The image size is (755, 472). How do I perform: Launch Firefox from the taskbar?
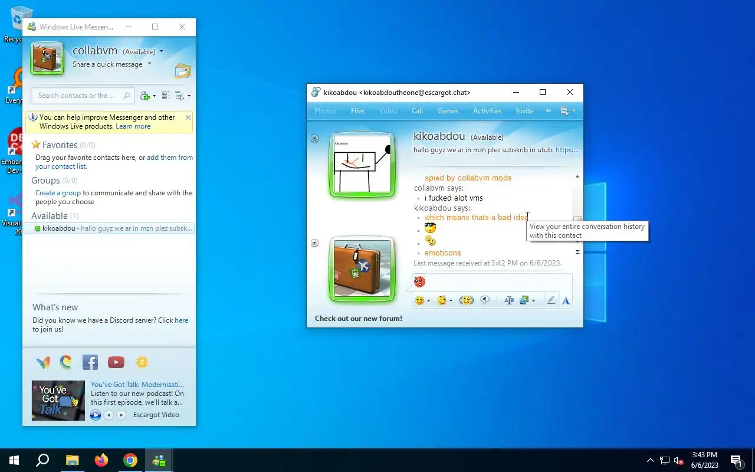click(101, 460)
